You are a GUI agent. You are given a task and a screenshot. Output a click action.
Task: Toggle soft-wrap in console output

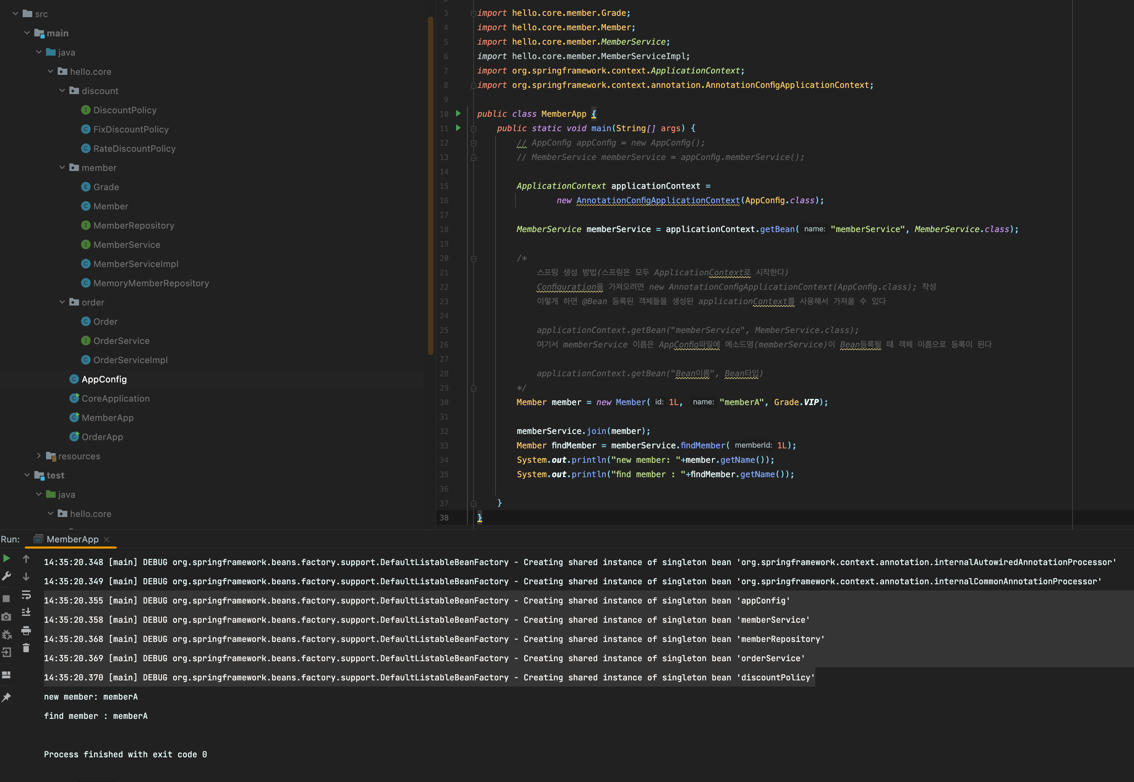pos(26,595)
